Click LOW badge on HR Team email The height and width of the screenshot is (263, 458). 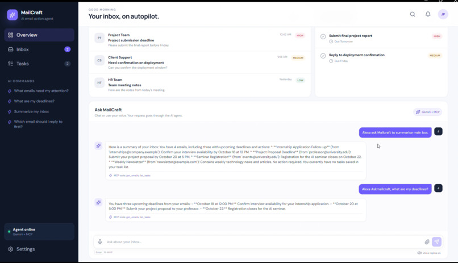coord(300,80)
